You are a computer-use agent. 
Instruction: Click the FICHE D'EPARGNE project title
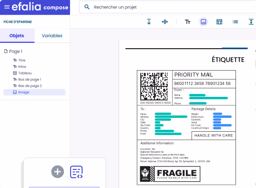18,22
